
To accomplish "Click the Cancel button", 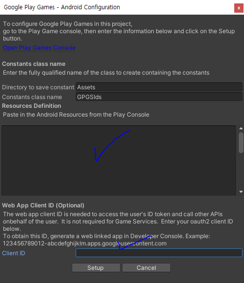I will pyautogui.click(x=146, y=268).
